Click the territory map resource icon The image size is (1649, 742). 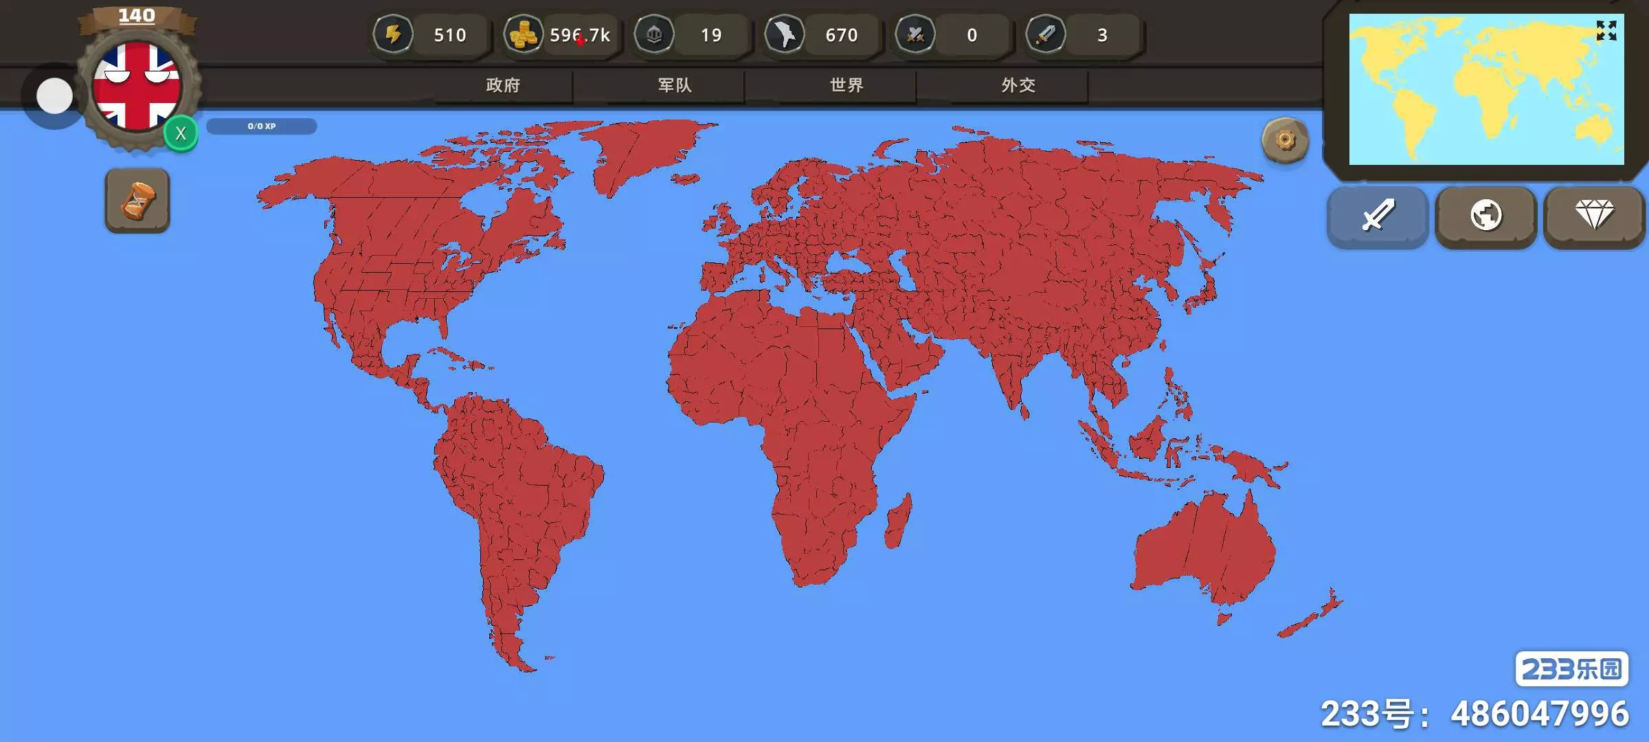point(785,34)
